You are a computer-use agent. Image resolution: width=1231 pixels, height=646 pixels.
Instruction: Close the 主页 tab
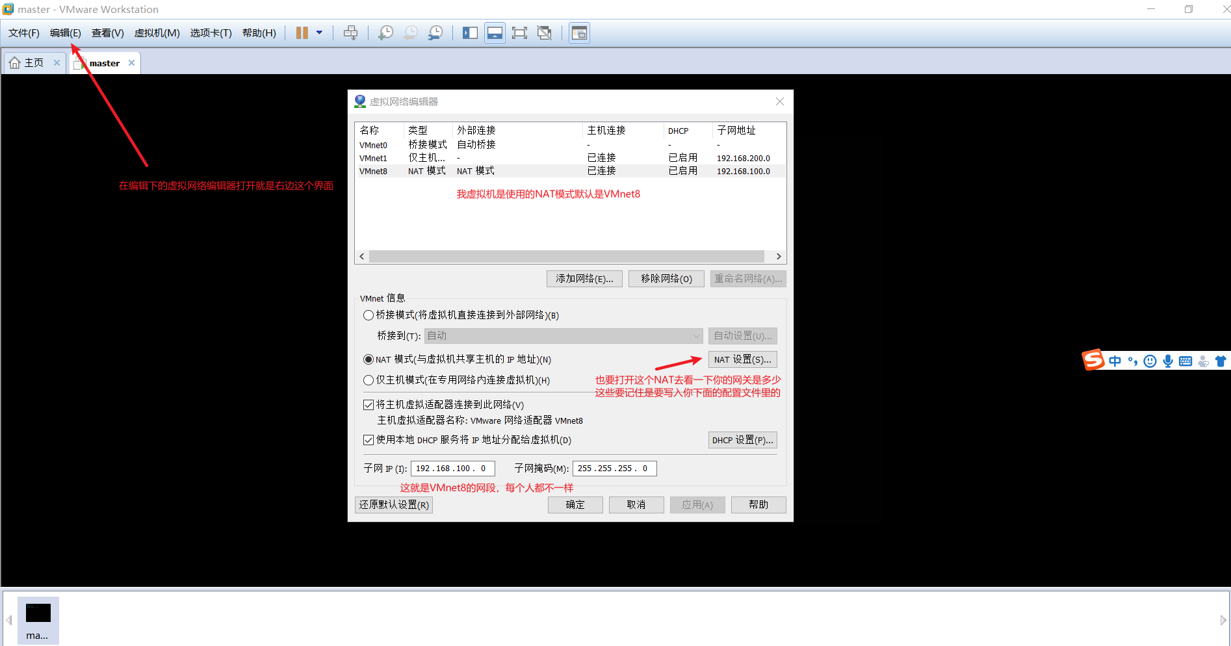(x=57, y=63)
